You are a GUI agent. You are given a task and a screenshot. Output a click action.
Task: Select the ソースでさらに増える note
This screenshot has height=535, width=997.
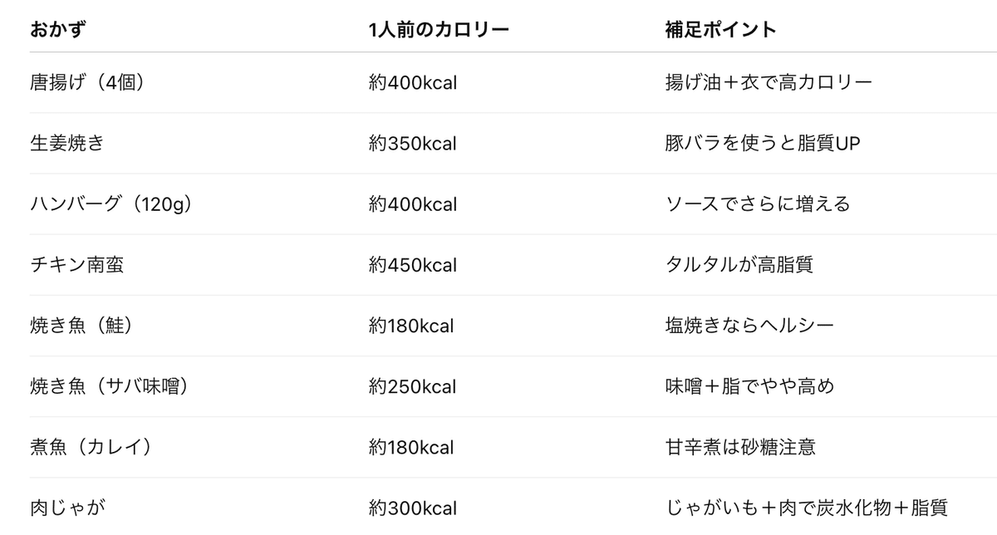(758, 204)
